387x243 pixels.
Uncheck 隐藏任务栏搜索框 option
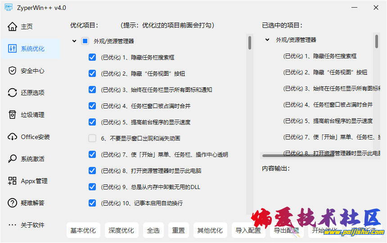tap(92, 57)
